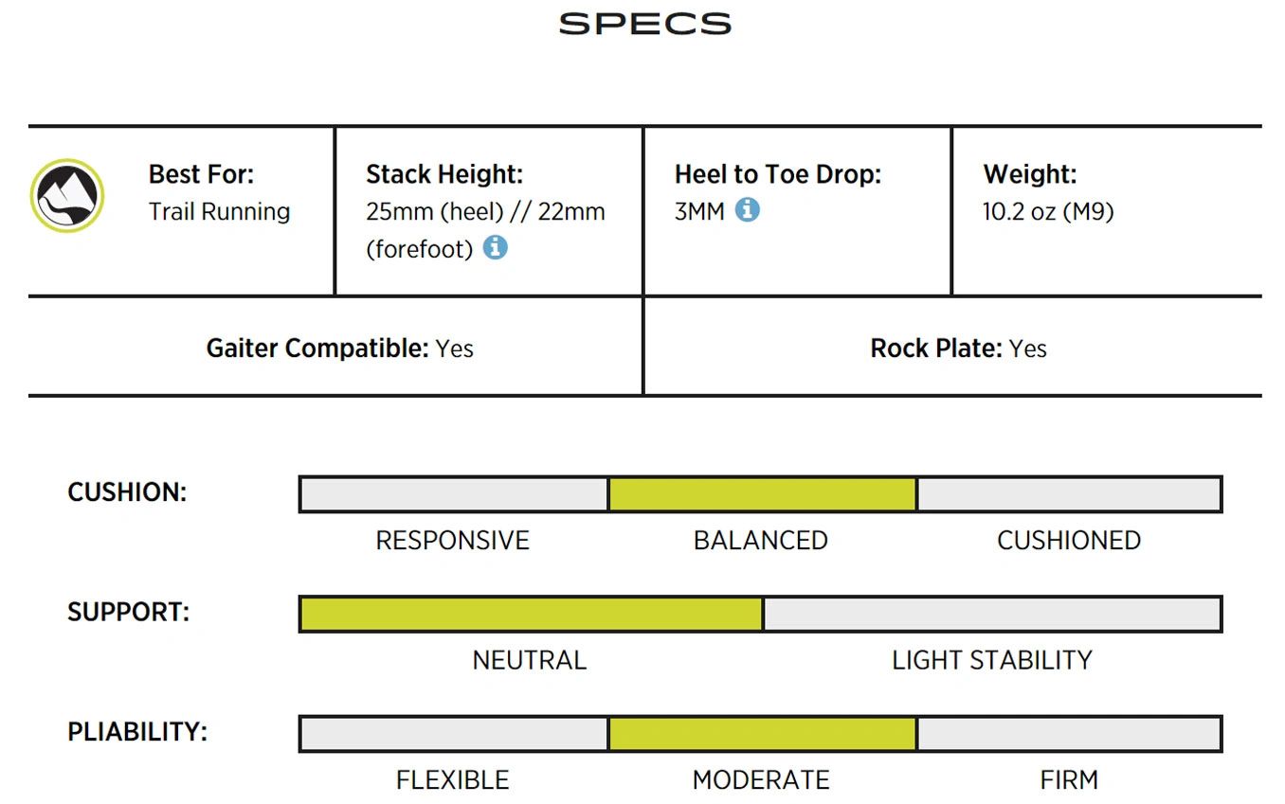Screen dimensions: 1285x804
Task: Click the Weight 10.2 oz (M9) value
Action: pyautogui.click(x=1048, y=212)
